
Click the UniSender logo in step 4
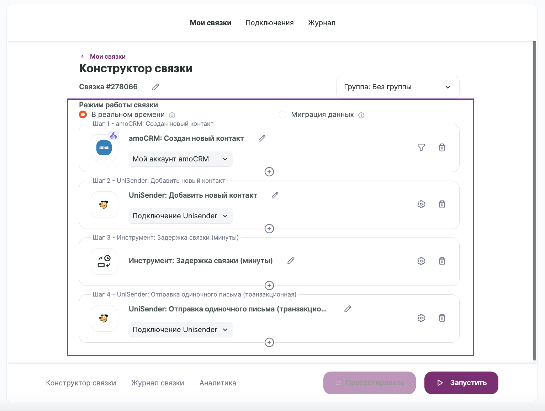tap(104, 318)
